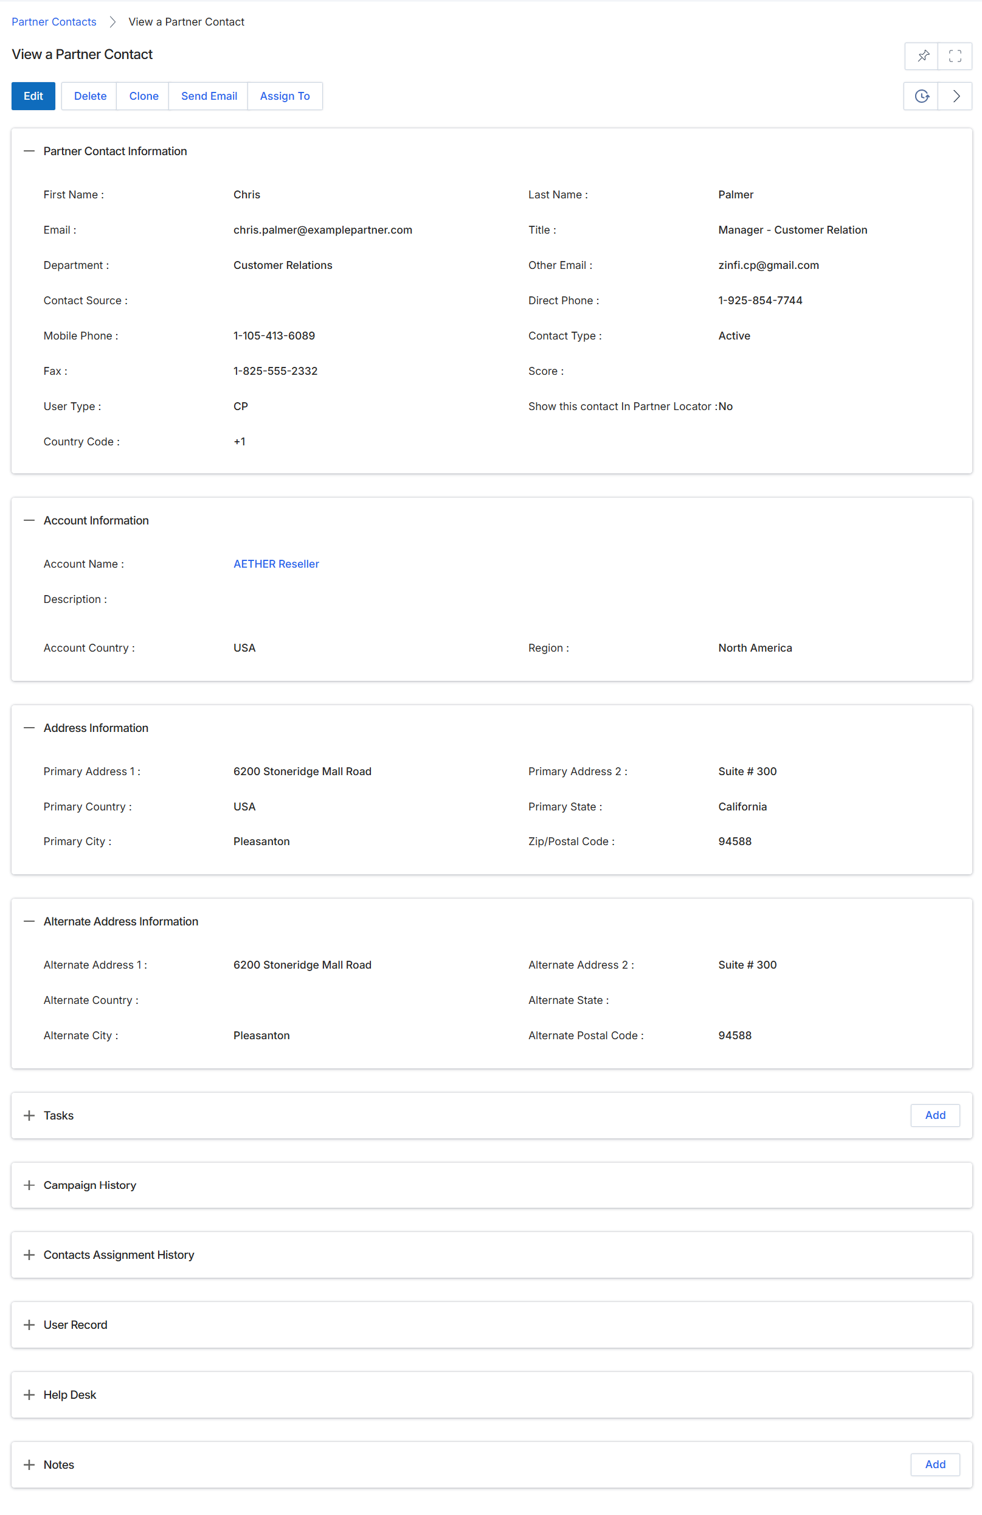The width and height of the screenshot is (982, 1515).
Task: Expand the Campaign History section
Action: pyautogui.click(x=29, y=1185)
